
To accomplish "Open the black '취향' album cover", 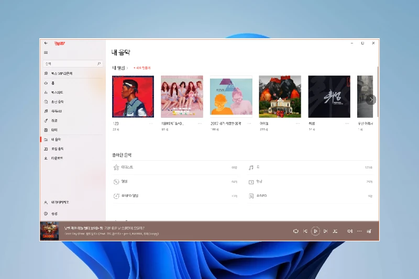I will pos(329,97).
